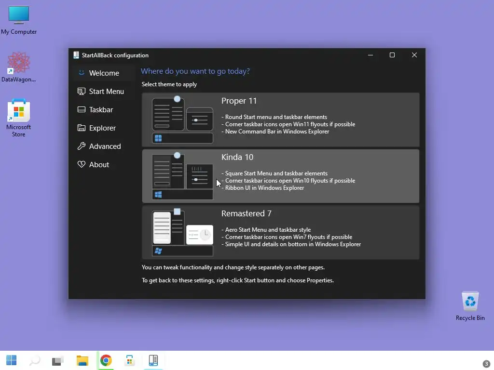Click the Welcome smiley icon
Screen dimensions: 494x370
tap(81, 73)
